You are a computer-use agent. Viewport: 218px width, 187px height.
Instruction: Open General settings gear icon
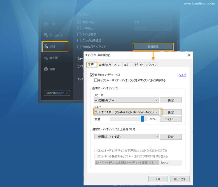(x=46, y=24)
